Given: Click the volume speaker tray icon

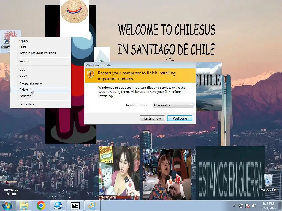Looking at the screenshot, I should 254,206.
